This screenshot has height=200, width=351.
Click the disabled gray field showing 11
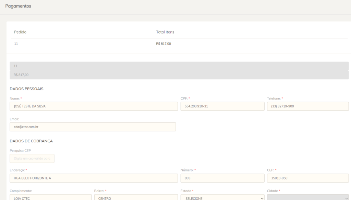(179, 66)
